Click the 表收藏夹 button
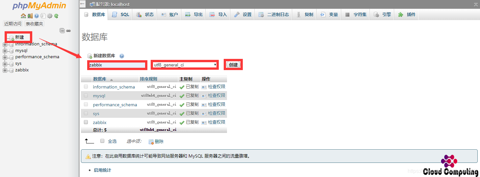The image size is (480, 177). [34, 24]
